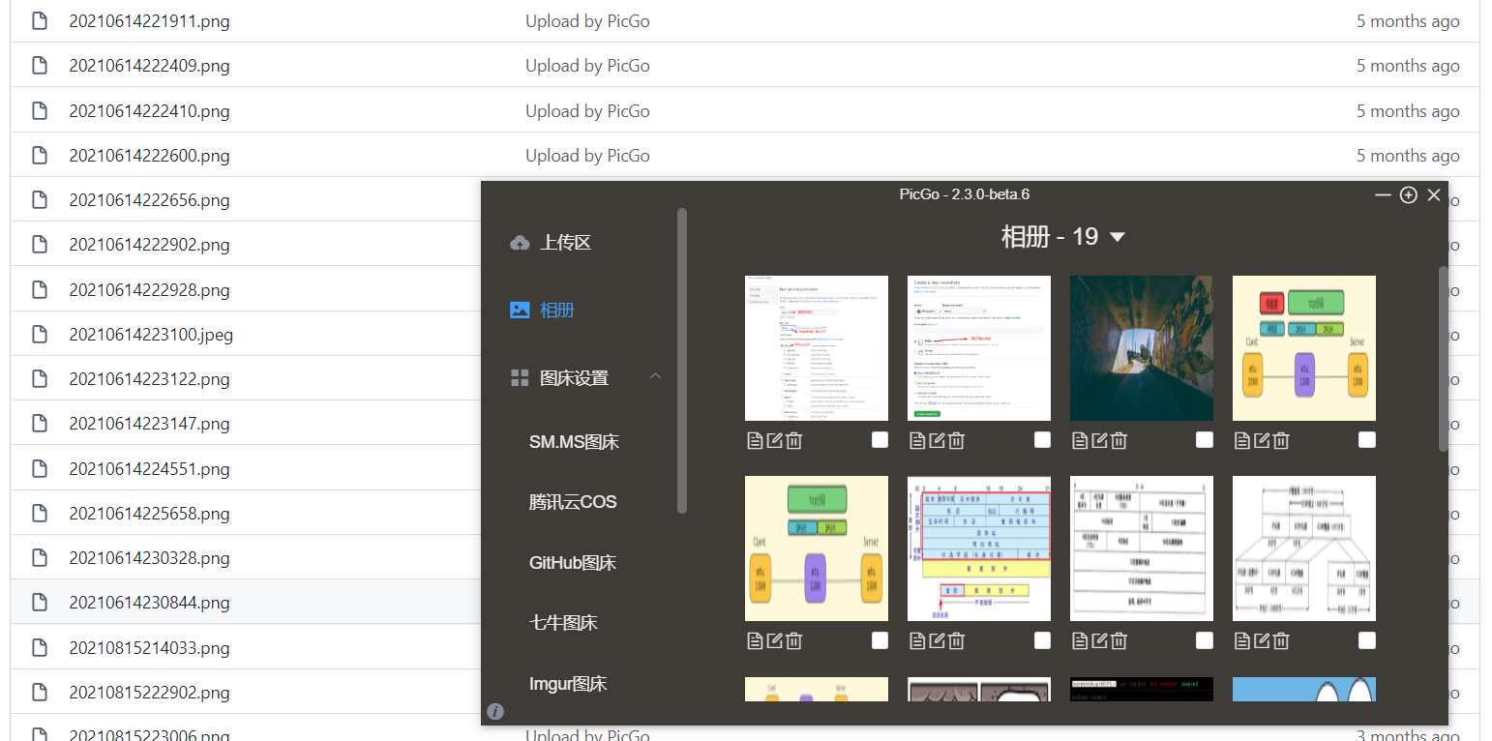Delete the white table diagram image
The height and width of the screenshot is (741, 1492).
[1119, 640]
